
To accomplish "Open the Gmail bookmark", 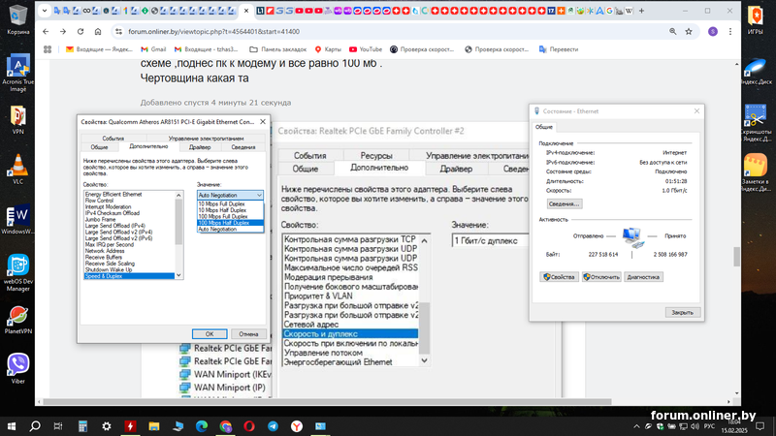I will 153,49.
